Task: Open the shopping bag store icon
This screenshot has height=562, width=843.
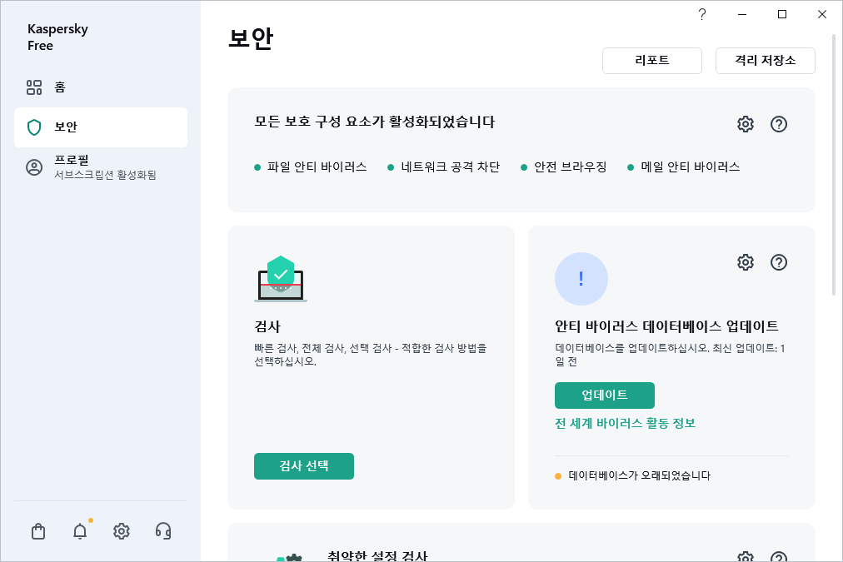Action: point(38,531)
